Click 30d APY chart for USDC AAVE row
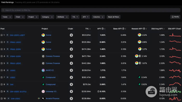182x102 pixels. tap(175, 70)
